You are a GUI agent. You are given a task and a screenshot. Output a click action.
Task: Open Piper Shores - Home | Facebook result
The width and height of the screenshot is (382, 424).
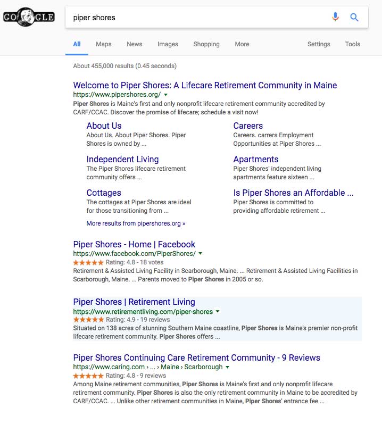pos(134,244)
